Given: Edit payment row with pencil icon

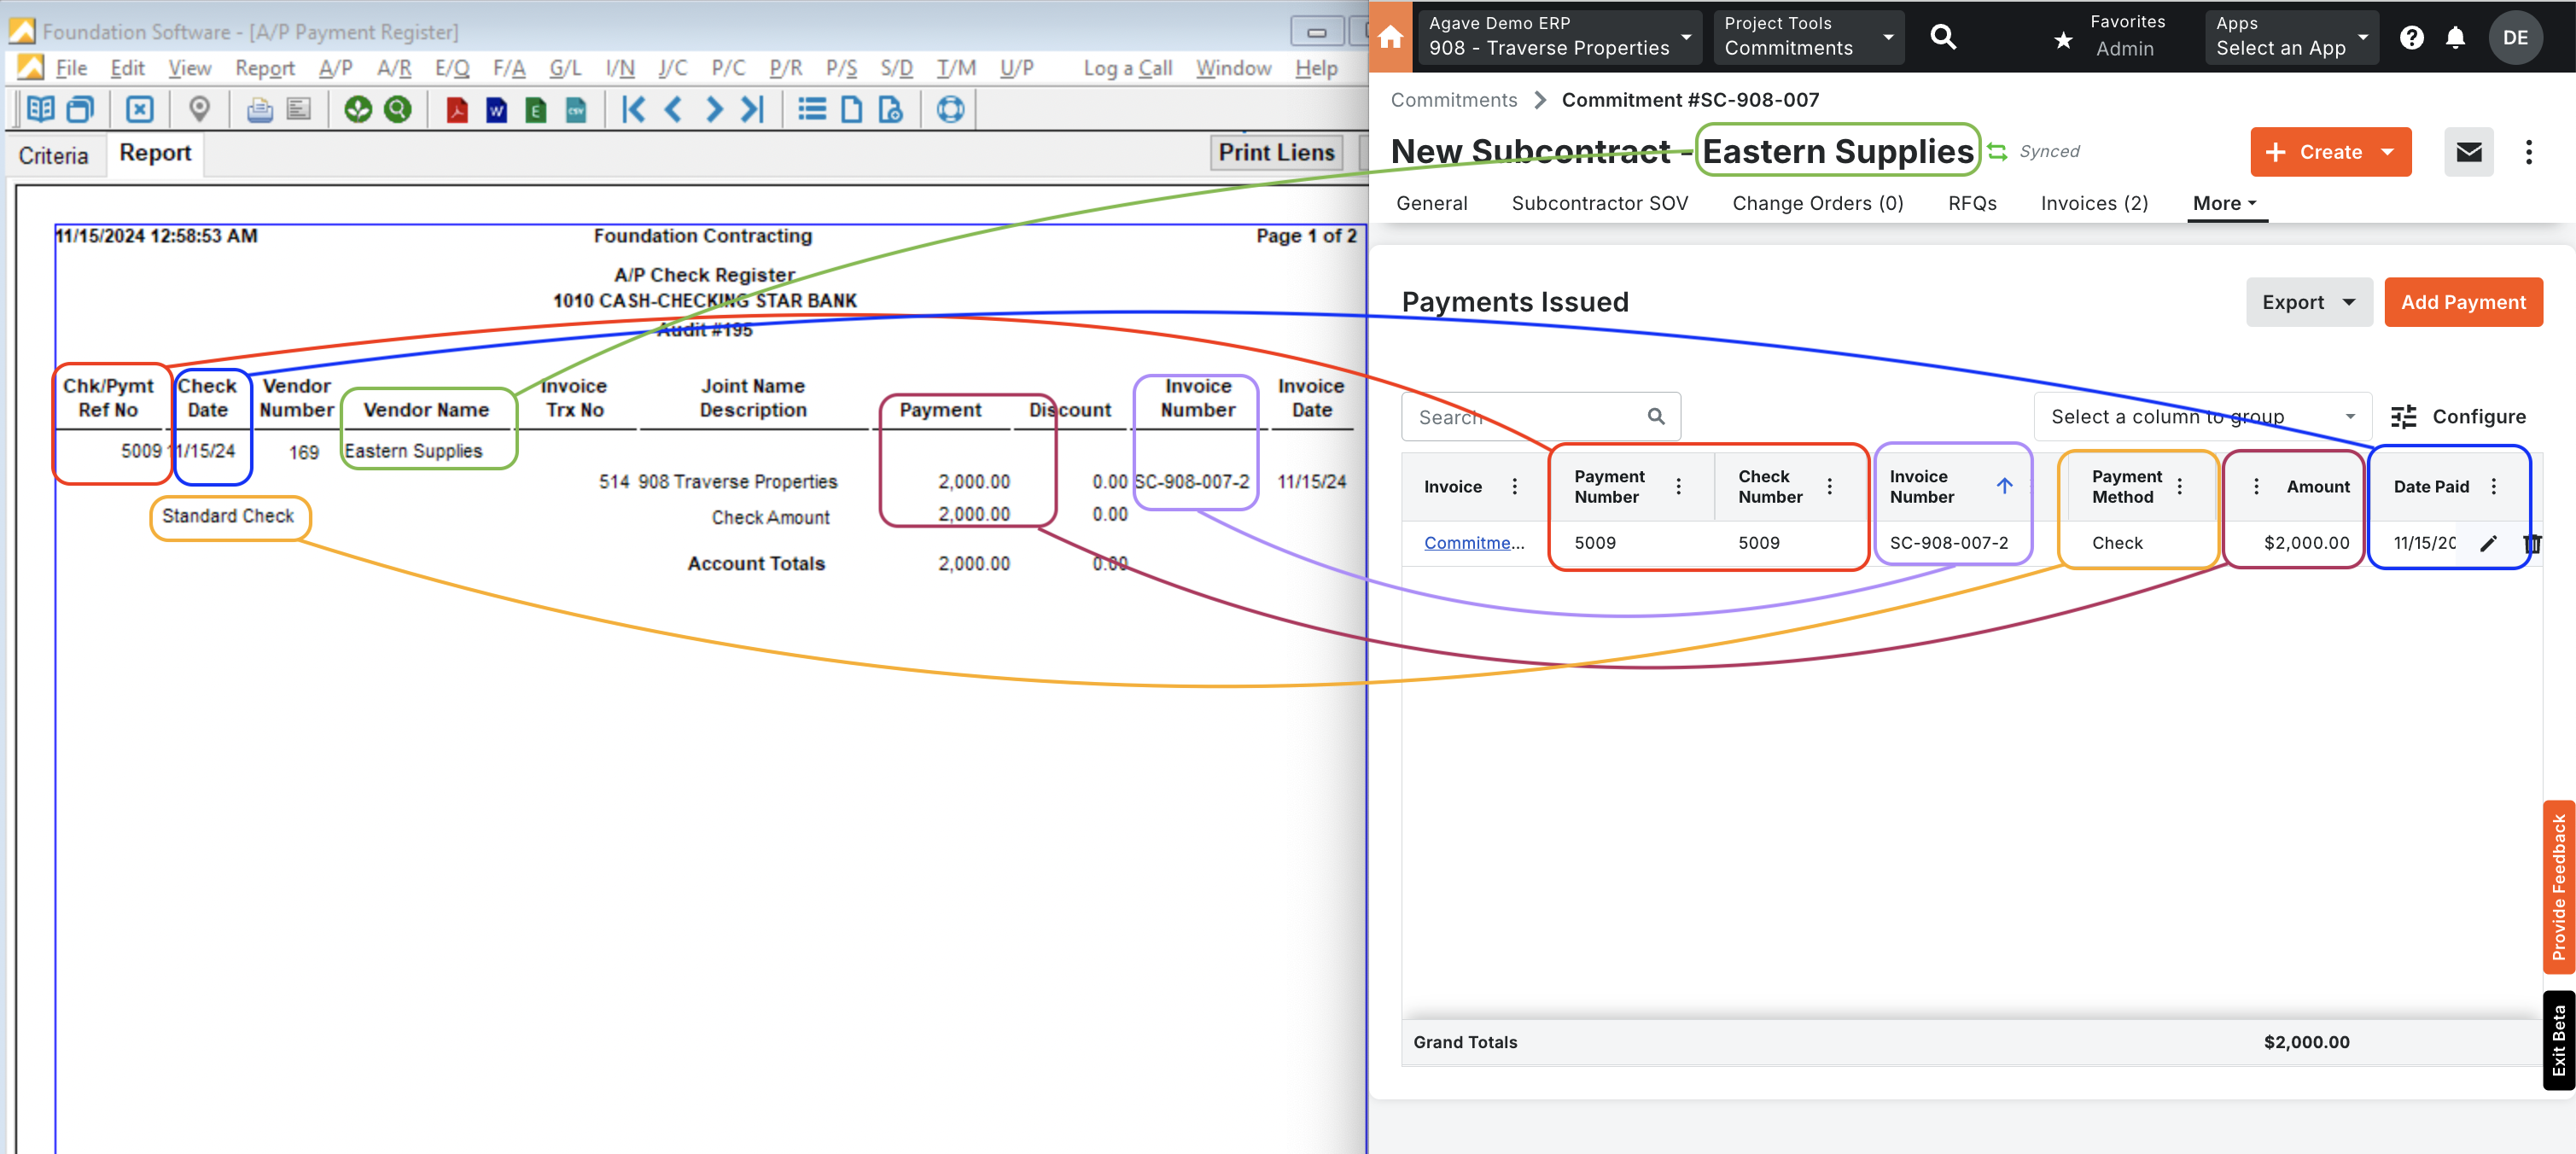Looking at the screenshot, I should pyautogui.click(x=2488, y=543).
